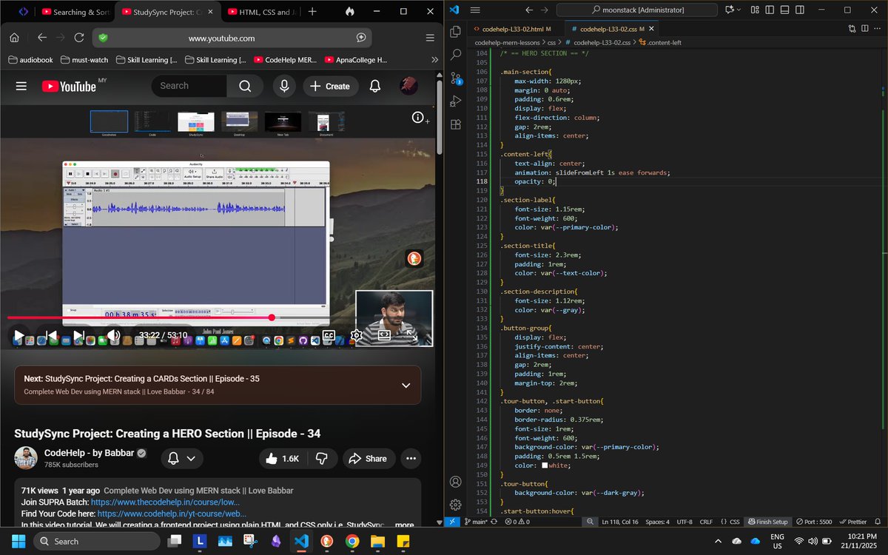Click Ln 118, Col 16 in status bar

[x=620, y=522]
